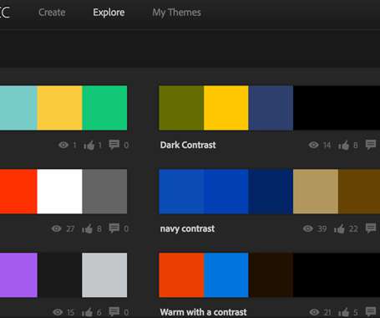Click the "15" views count
The width and height of the screenshot is (380, 318).
70,312
